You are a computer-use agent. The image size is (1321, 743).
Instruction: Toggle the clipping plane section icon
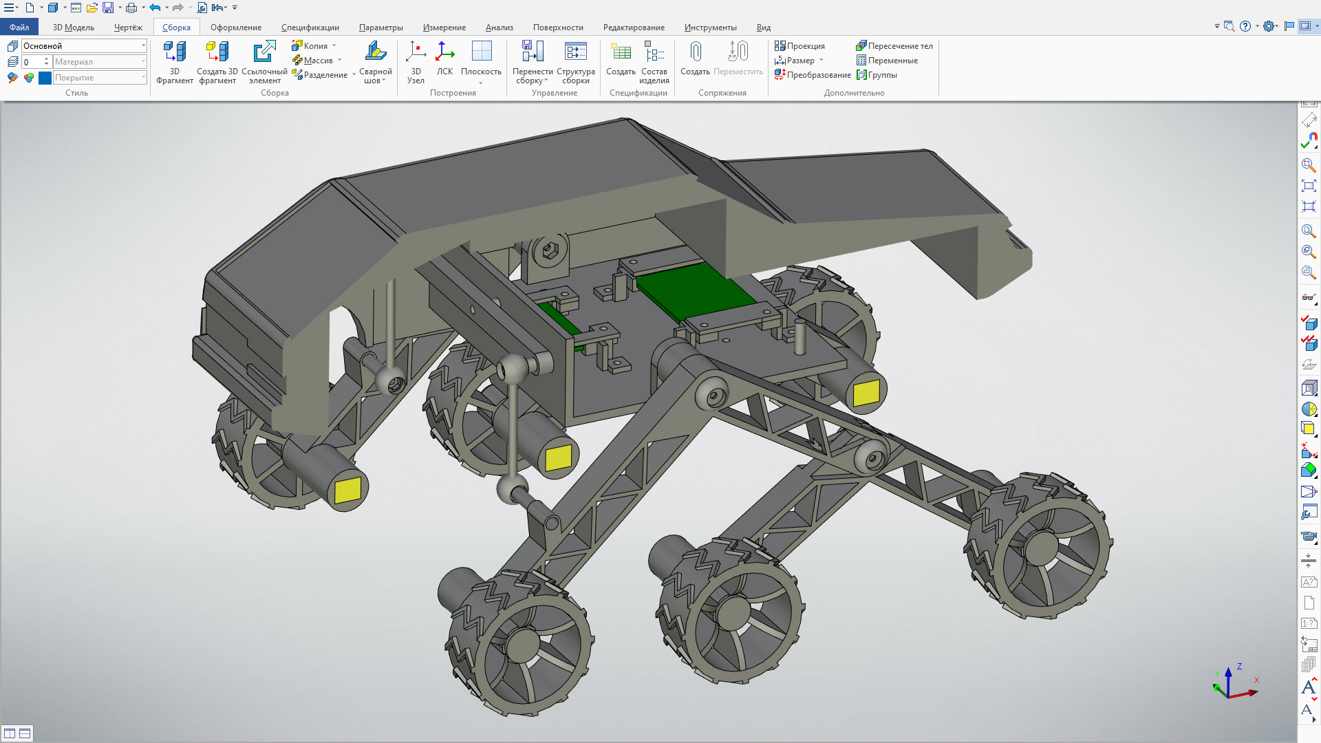coord(1309,450)
